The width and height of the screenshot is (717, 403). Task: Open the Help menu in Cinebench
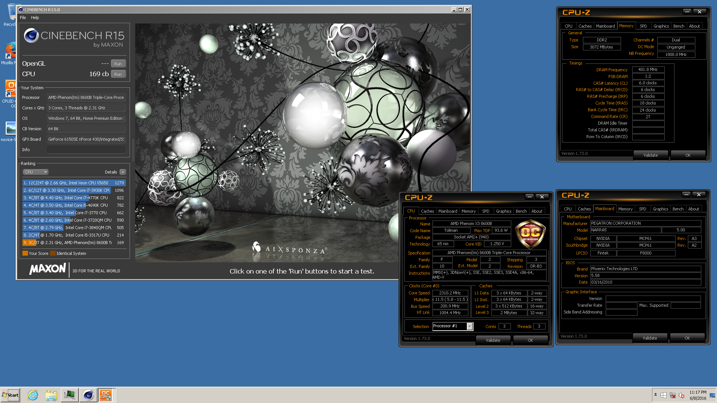coord(35,18)
